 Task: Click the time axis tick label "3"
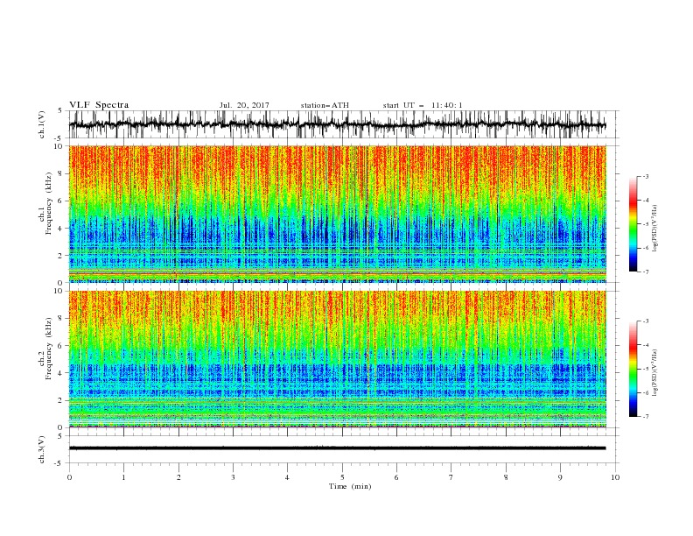click(233, 477)
